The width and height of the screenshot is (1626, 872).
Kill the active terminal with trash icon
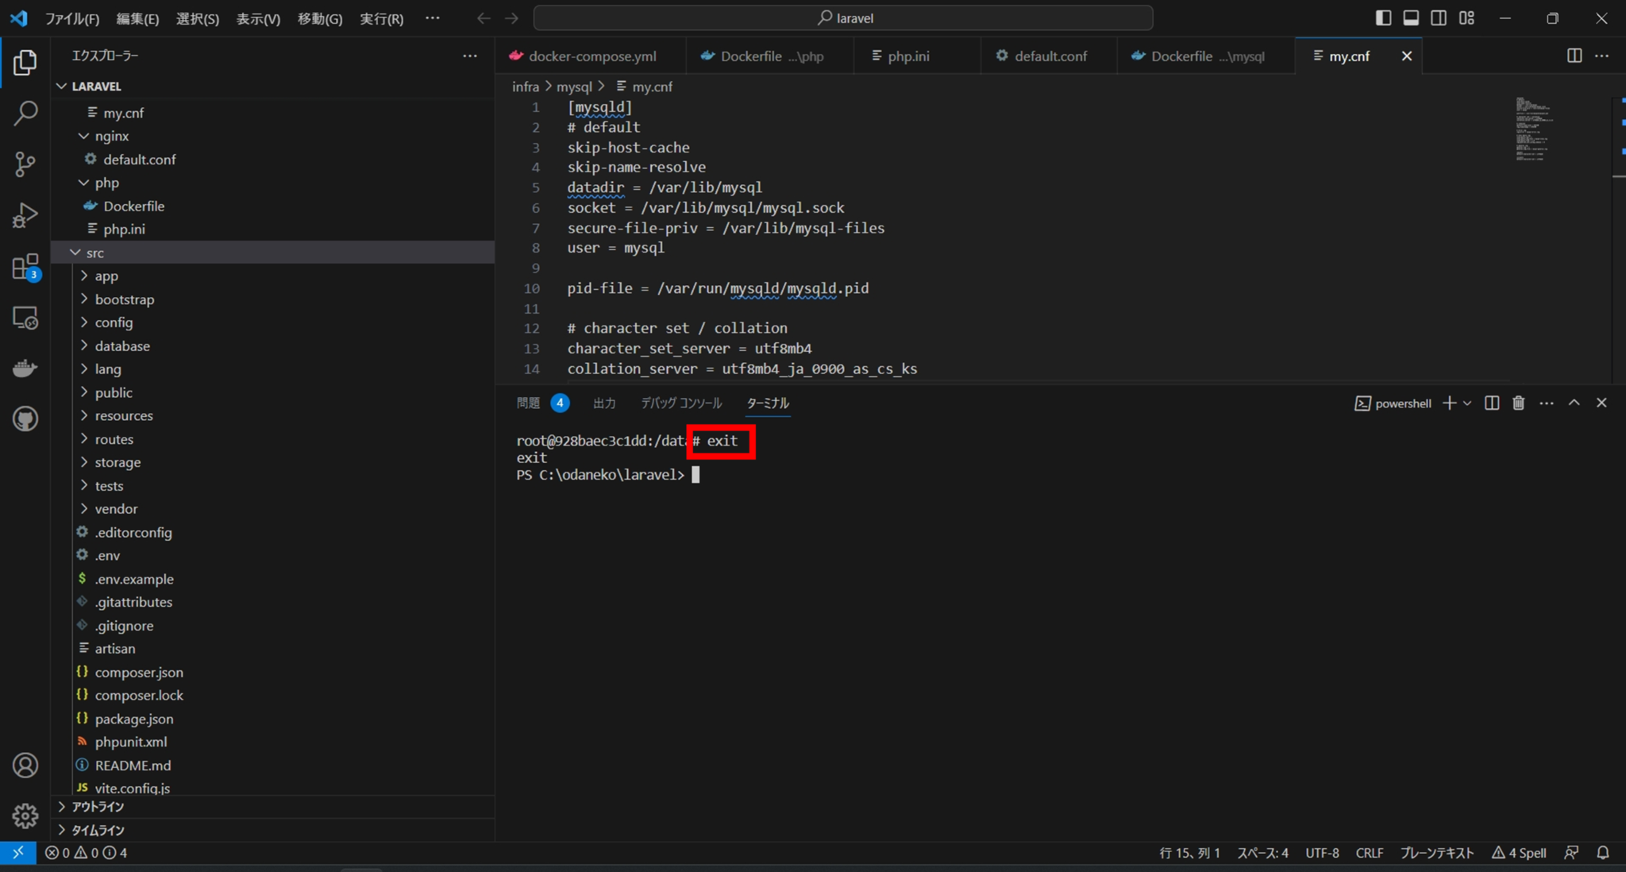coord(1517,403)
